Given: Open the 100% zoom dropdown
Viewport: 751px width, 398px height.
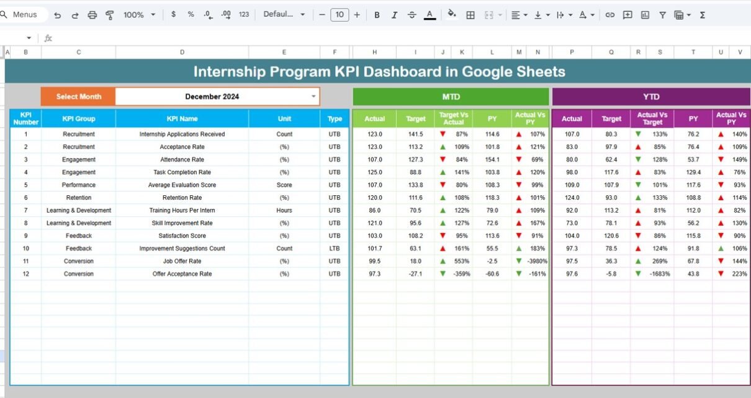Looking at the screenshot, I should pos(139,15).
